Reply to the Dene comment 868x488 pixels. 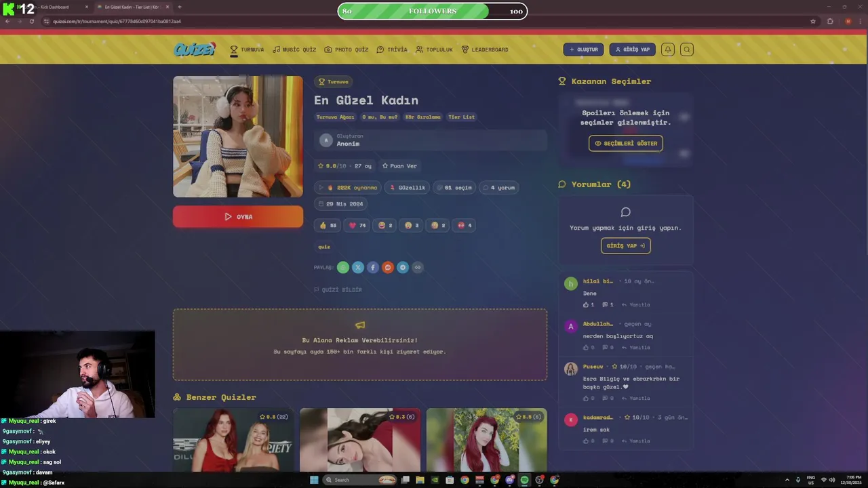click(636, 305)
